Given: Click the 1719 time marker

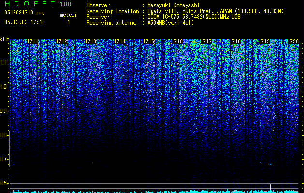Looking at the screenshot, I should pos(264,41).
